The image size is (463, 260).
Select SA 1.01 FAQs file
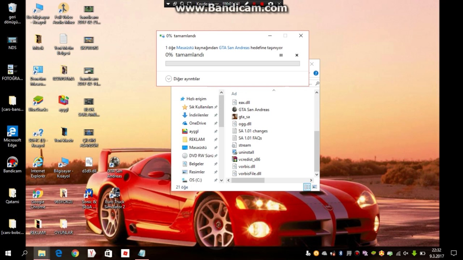(x=247, y=138)
